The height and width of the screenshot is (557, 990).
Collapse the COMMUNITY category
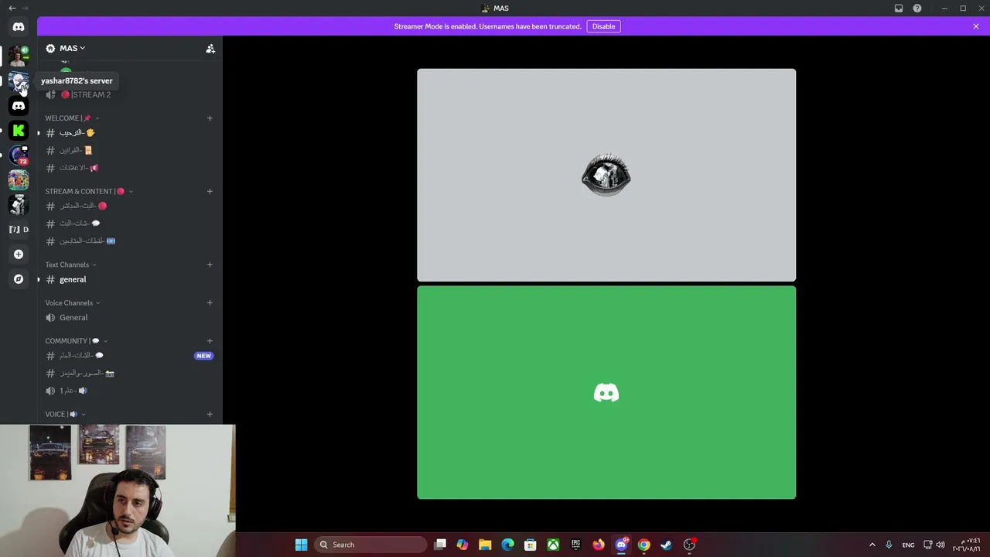[x=76, y=340]
